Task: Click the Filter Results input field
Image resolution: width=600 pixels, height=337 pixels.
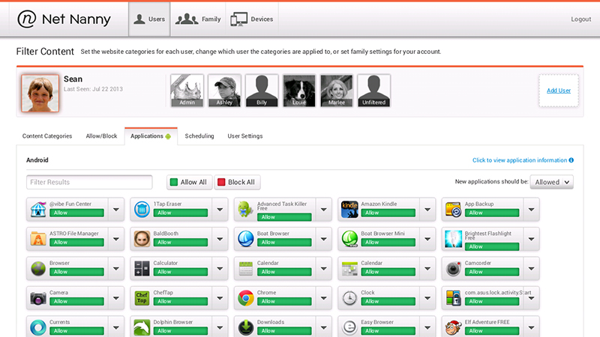Action: [x=89, y=182]
